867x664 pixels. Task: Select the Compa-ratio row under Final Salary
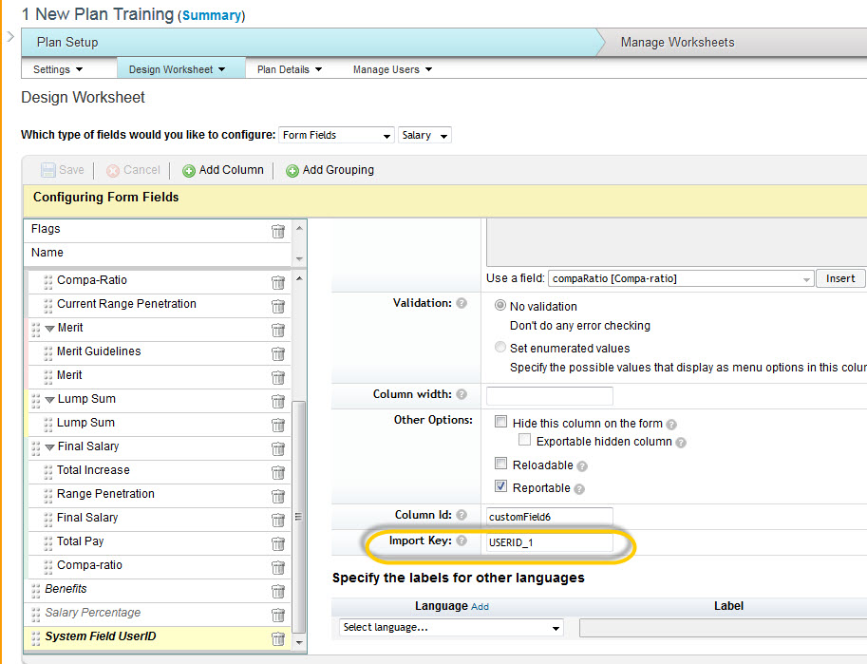pos(160,565)
